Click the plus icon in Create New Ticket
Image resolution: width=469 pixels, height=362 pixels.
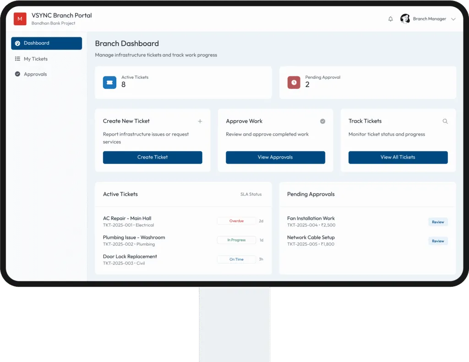click(200, 121)
